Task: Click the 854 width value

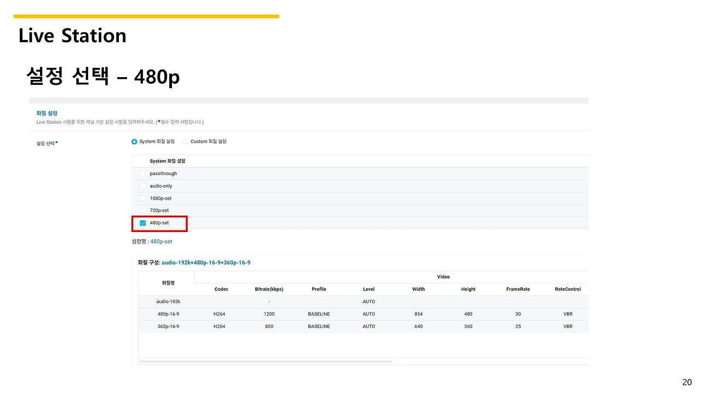Action: 418,314
